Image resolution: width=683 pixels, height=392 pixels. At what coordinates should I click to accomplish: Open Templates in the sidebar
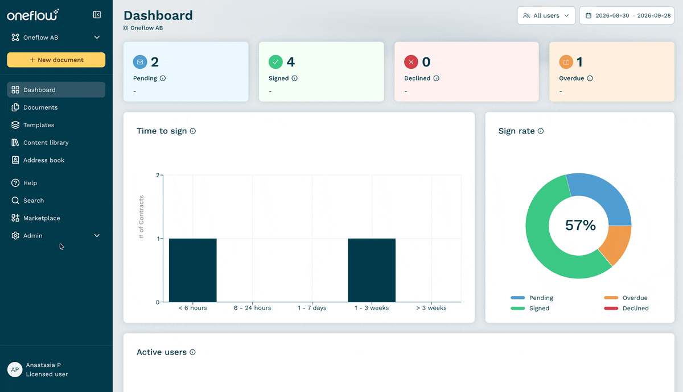(56, 125)
